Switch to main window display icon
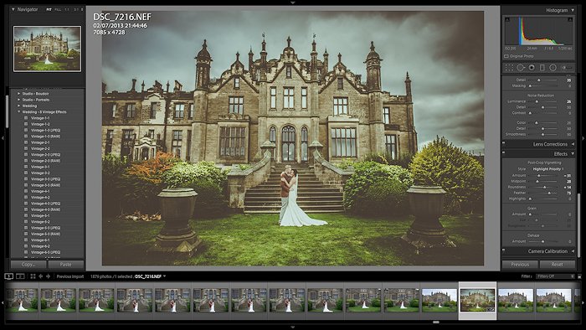The image size is (586, 330). (9, 276)
